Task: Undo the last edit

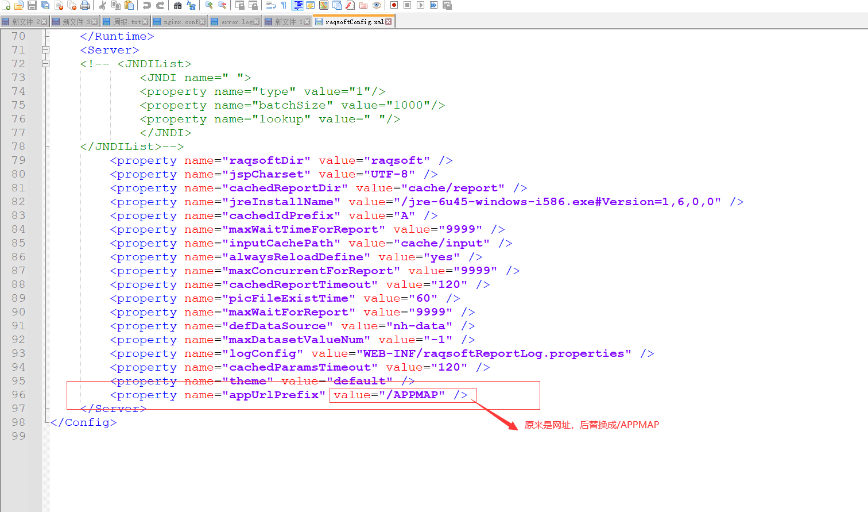Action: click(146, 5)
